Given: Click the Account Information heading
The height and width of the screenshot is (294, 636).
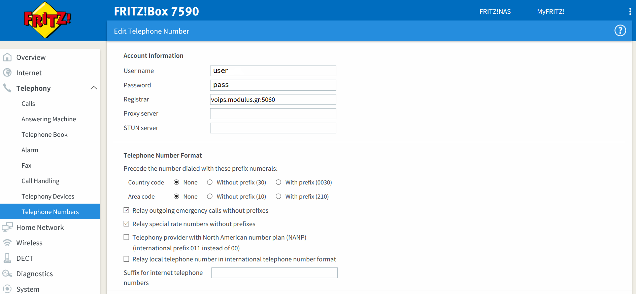Looking at the screenshot, I should tap(154, 55).
